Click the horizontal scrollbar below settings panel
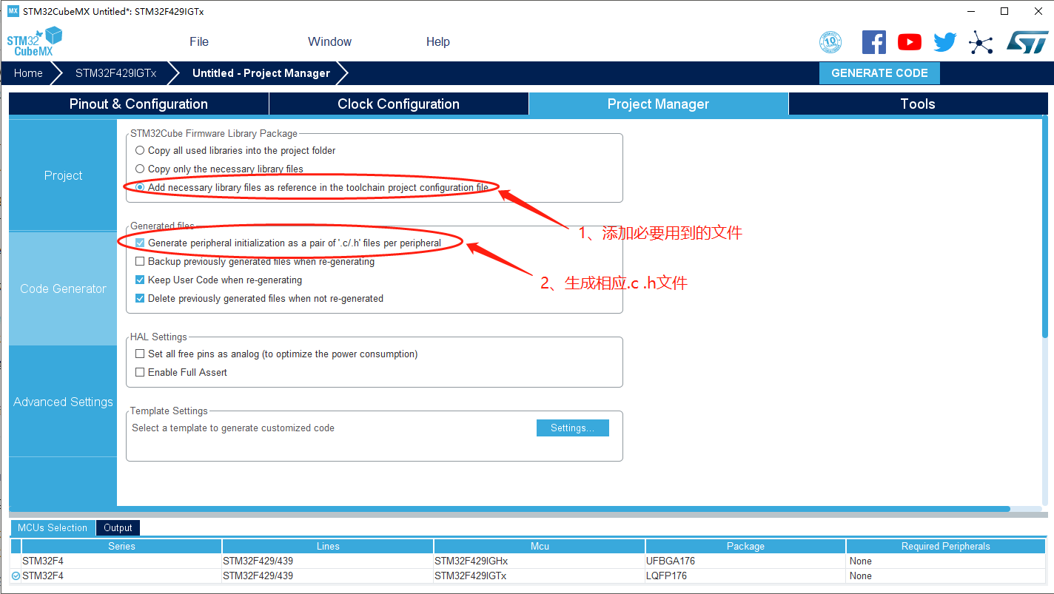 (x=509, y=509)
